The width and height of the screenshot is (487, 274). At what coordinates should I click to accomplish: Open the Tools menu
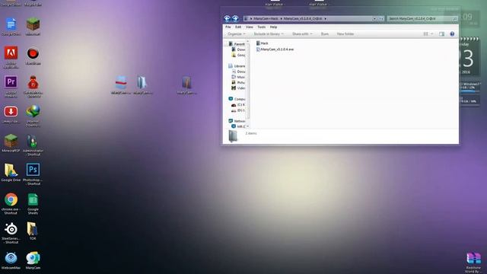(x=262, y=27)
